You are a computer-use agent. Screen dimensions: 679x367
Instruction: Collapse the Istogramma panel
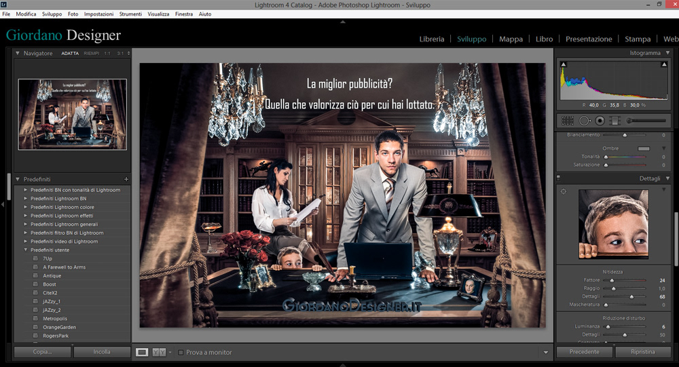[667, 53]
